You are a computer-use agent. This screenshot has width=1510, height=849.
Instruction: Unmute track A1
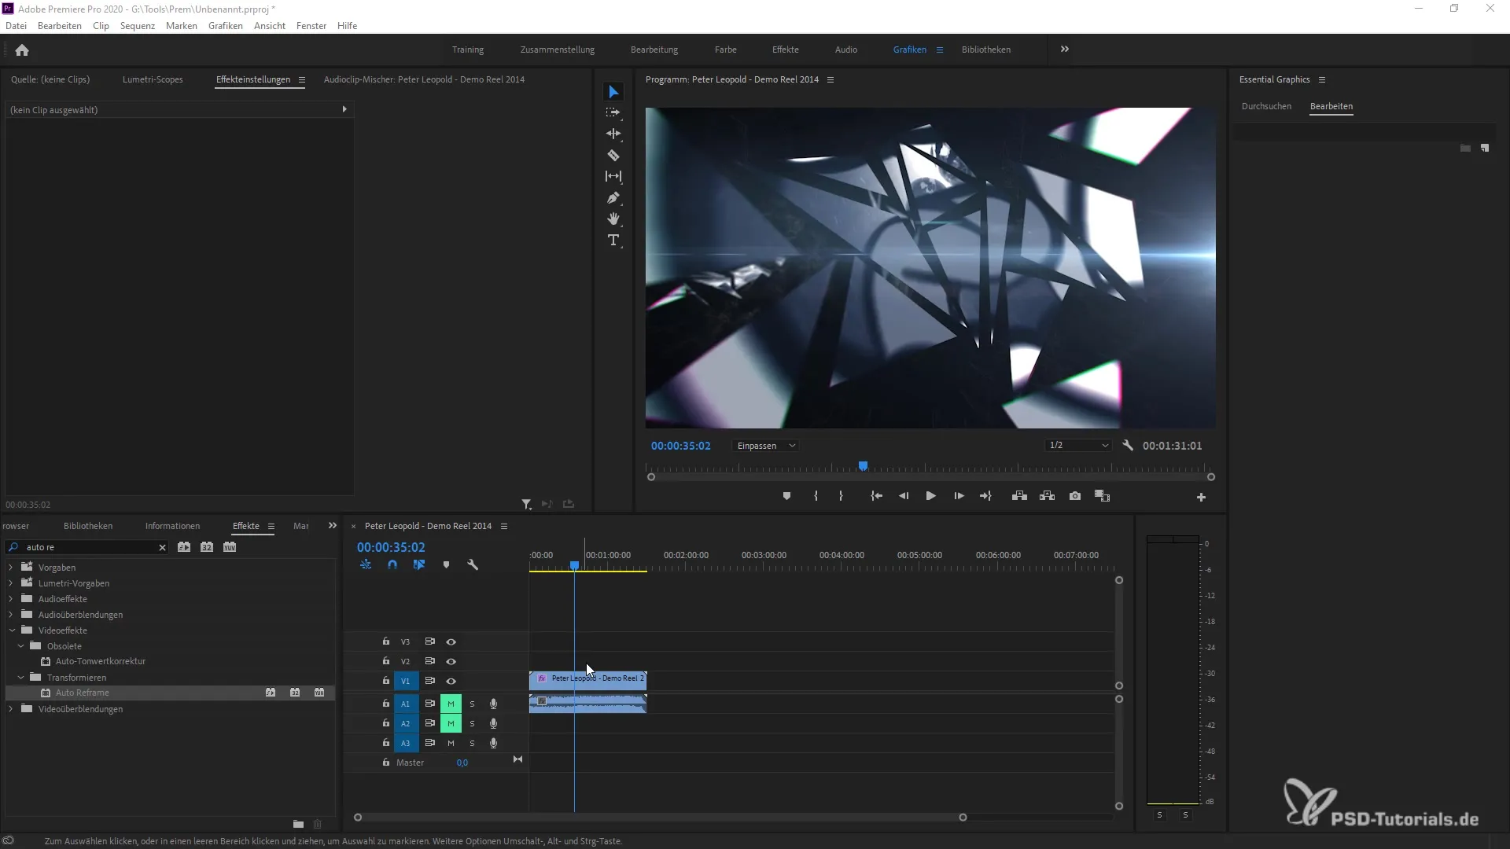(x=451, y=704)
